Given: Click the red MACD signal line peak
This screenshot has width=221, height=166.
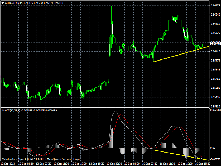Looking at the screenshot, I should coord(121,115).
